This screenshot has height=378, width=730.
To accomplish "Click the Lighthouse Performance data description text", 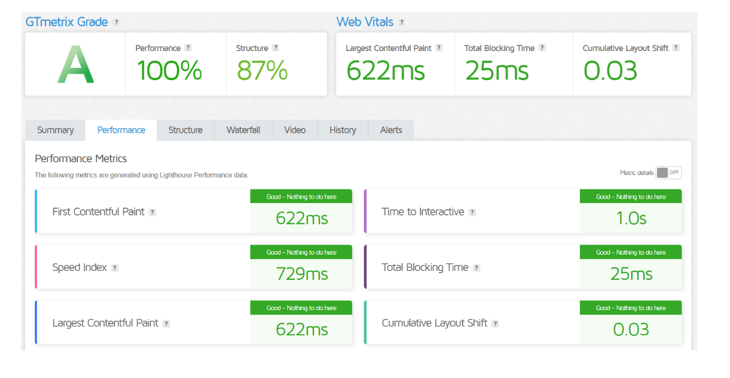I will [142, 175].
